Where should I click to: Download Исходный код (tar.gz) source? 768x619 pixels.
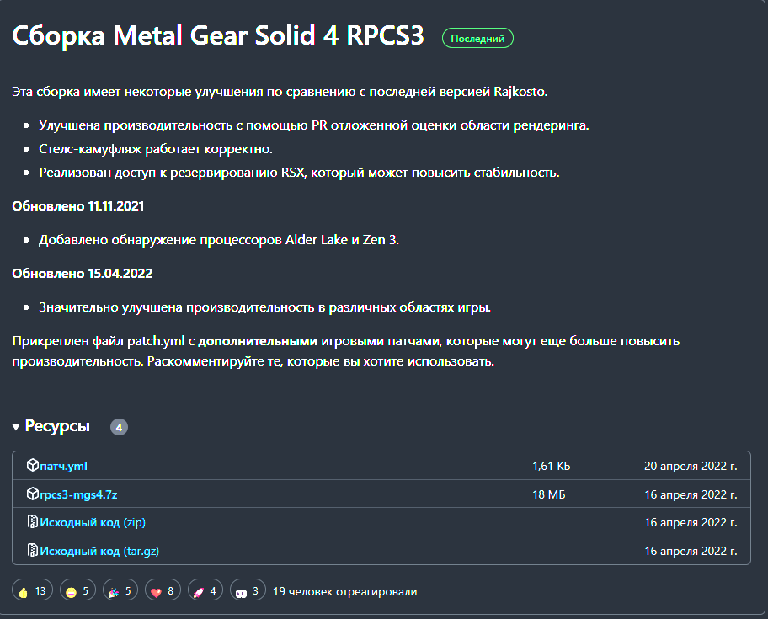click(99, 551)
